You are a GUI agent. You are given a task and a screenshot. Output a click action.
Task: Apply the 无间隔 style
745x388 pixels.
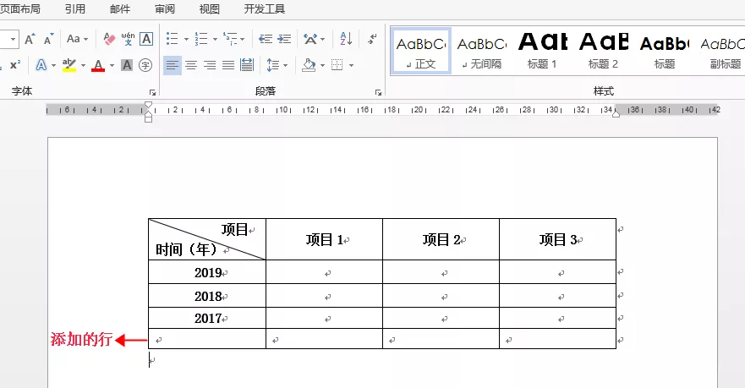(x=482, y=51)
